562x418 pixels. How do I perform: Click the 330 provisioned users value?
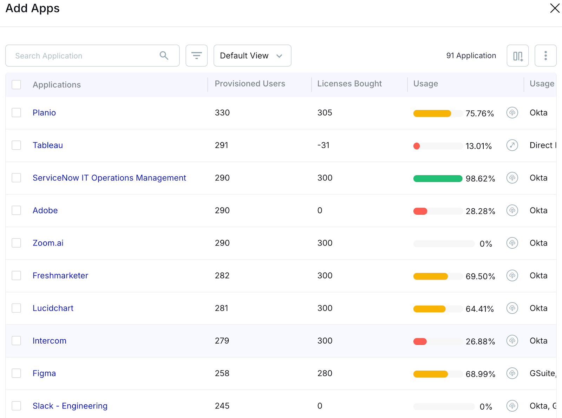222,113
